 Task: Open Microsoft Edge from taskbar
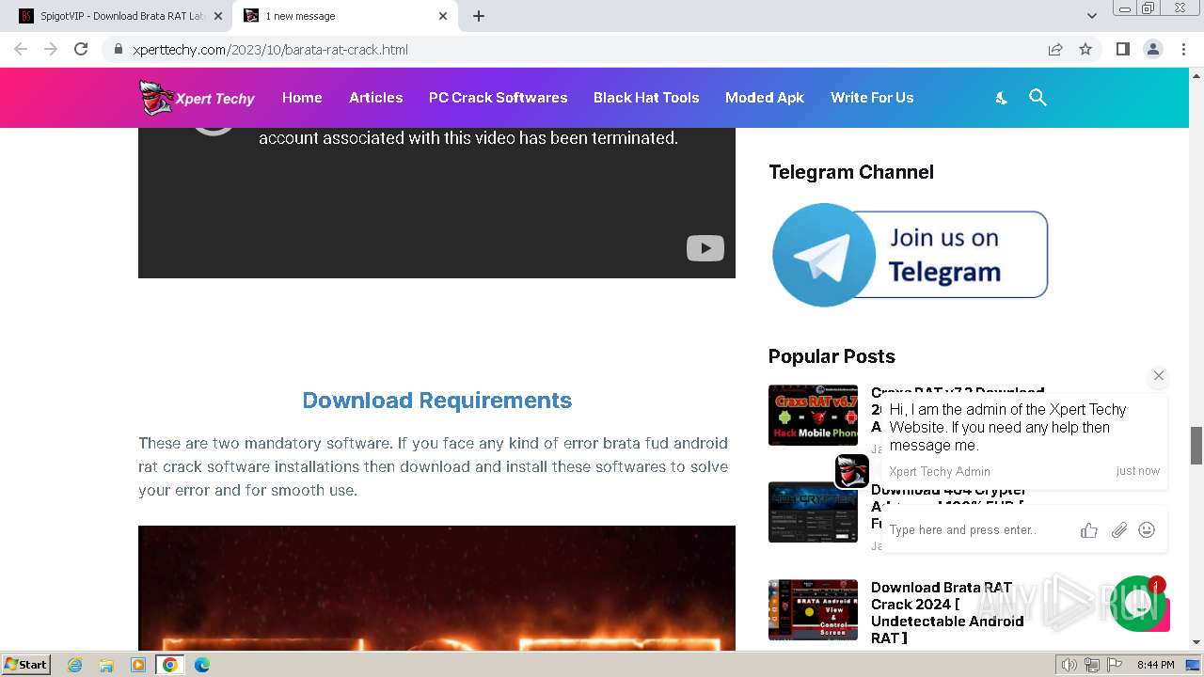tap(201, 665)
